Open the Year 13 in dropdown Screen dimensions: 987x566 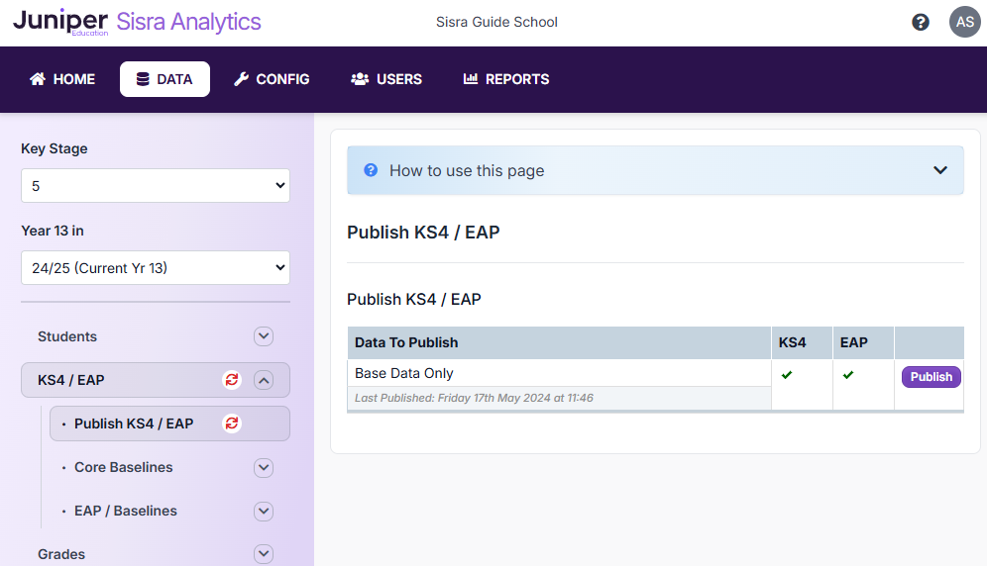click(156, 268)
